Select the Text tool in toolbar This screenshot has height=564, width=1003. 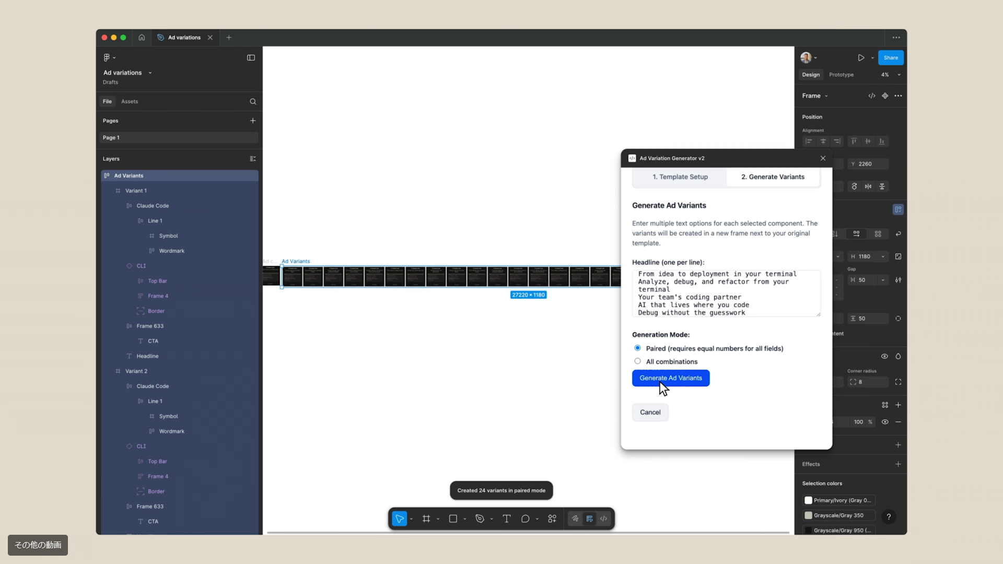pos(506,519)
